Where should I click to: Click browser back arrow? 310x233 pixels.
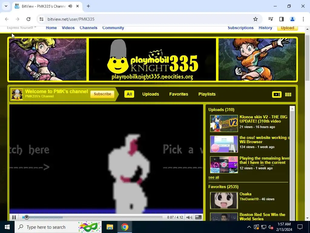(7, 19)
